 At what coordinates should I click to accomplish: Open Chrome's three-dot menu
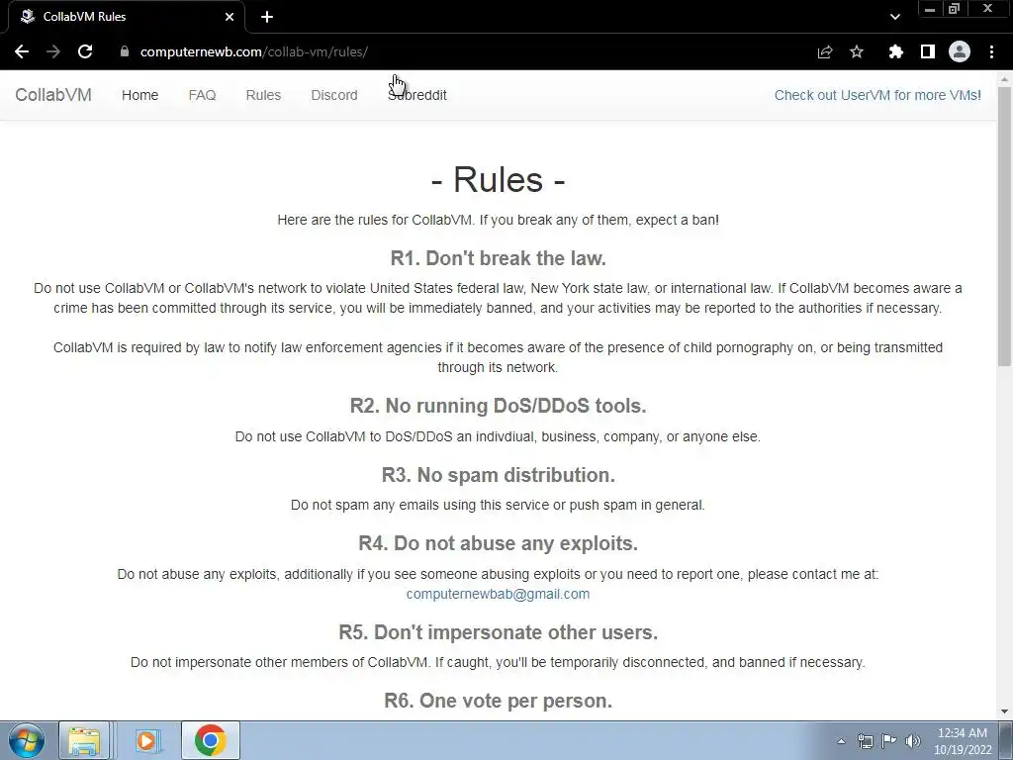tap(991, 51)
